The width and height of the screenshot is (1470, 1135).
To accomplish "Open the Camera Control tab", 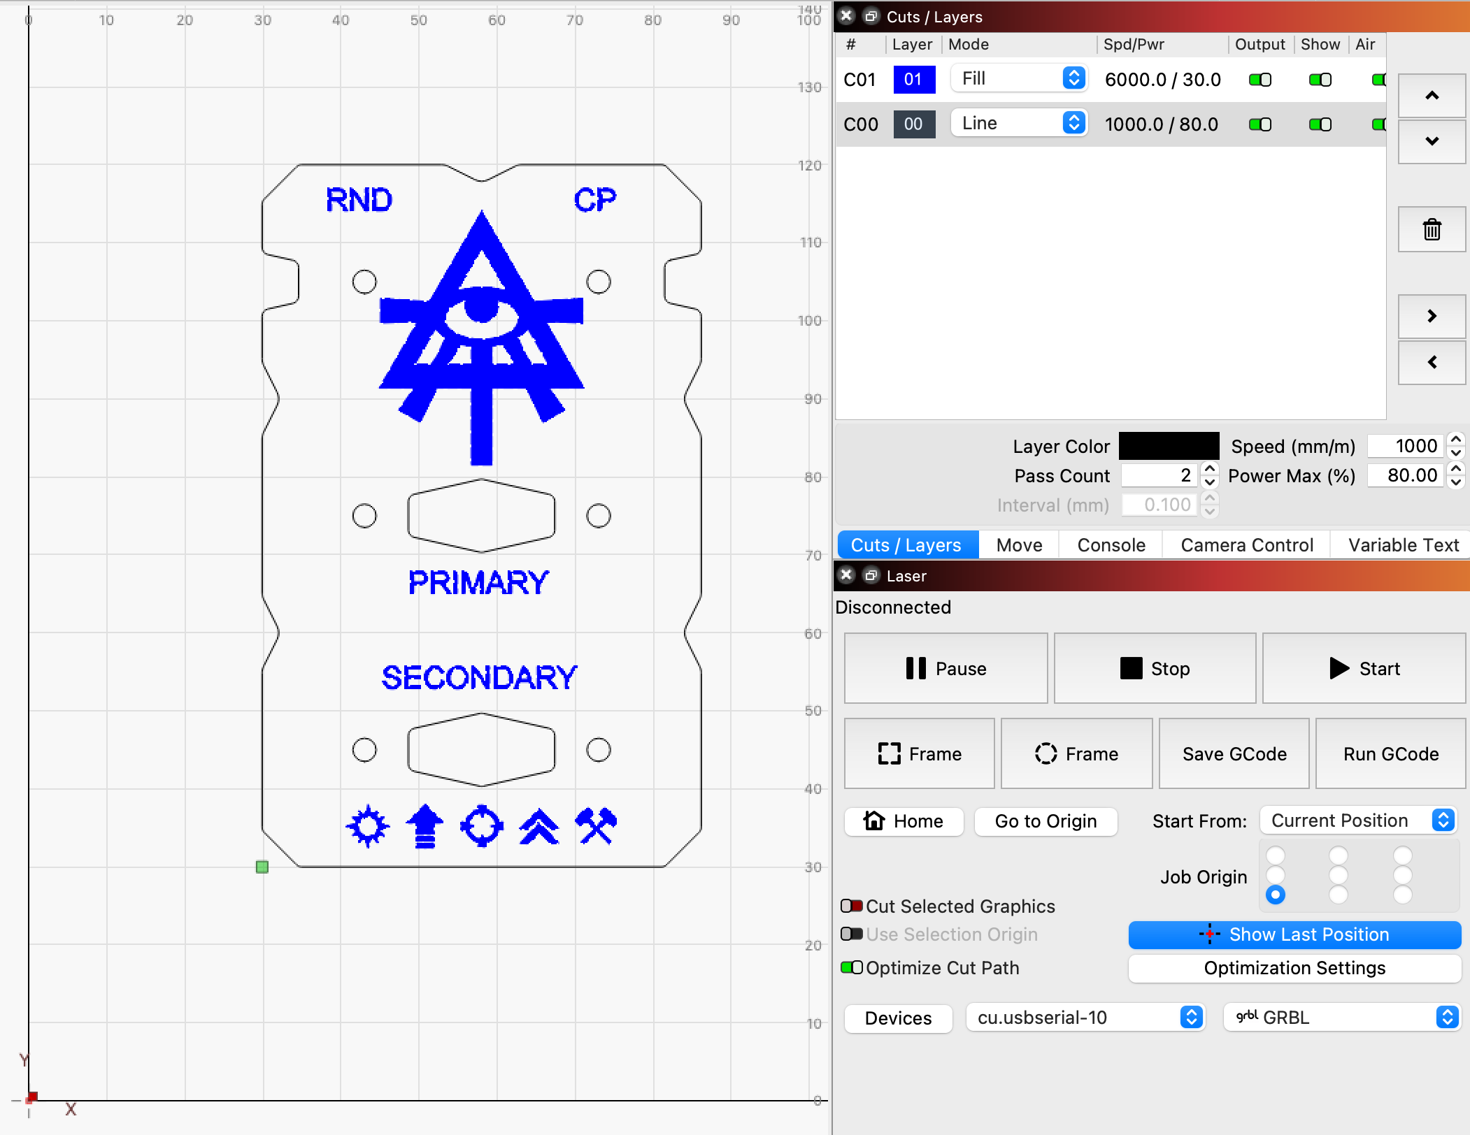I will 1247,545.
